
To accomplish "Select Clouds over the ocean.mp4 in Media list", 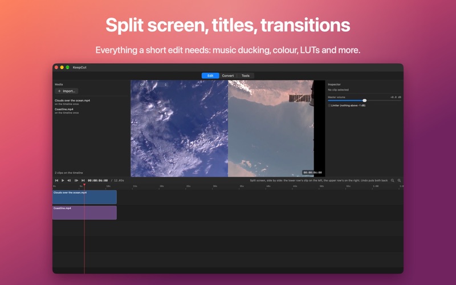I will coord(72,102).
